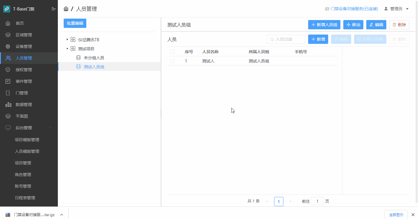Click the 未分组人员 group icon
The image size is (418, 219).
(78, 58)
